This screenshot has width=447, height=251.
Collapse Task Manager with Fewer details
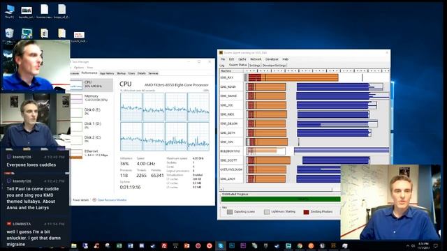81,200
